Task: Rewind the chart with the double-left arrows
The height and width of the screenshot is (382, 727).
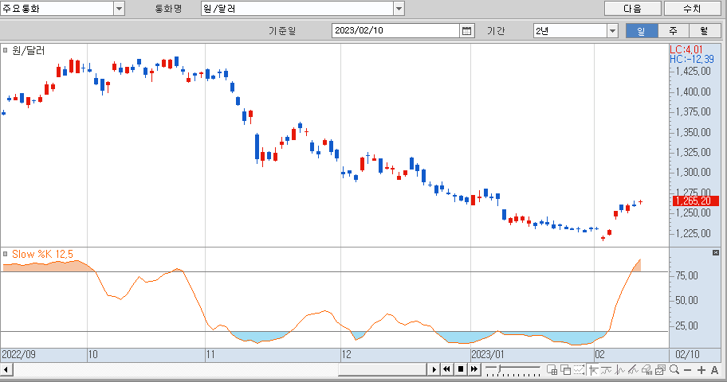Action: point(446,369)
